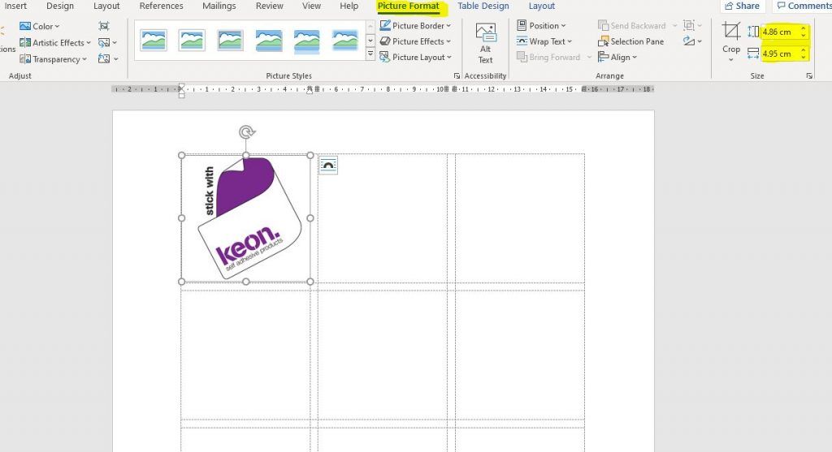
Task: Open the Help tab
Action: click(x=349, y=6)
